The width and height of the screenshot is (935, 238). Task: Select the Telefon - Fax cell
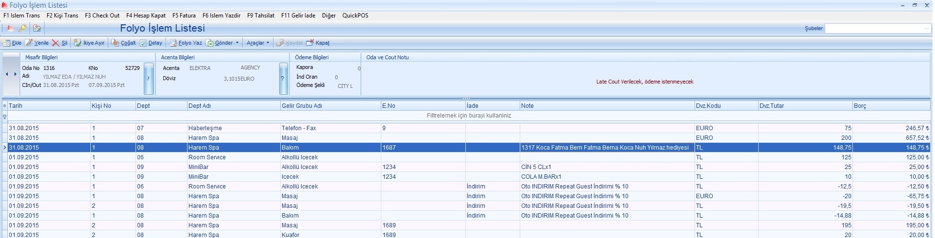pyautogui.click(x=331, y=128)
